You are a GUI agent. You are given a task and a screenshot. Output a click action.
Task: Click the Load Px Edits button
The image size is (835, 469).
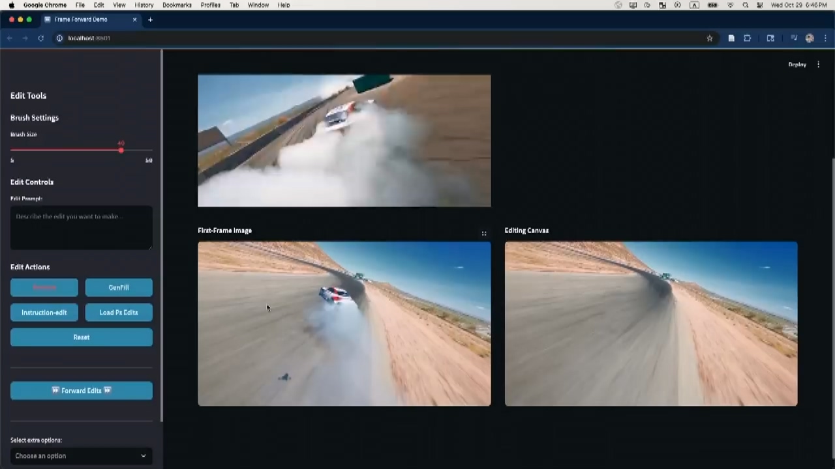(x=119, y=313)
